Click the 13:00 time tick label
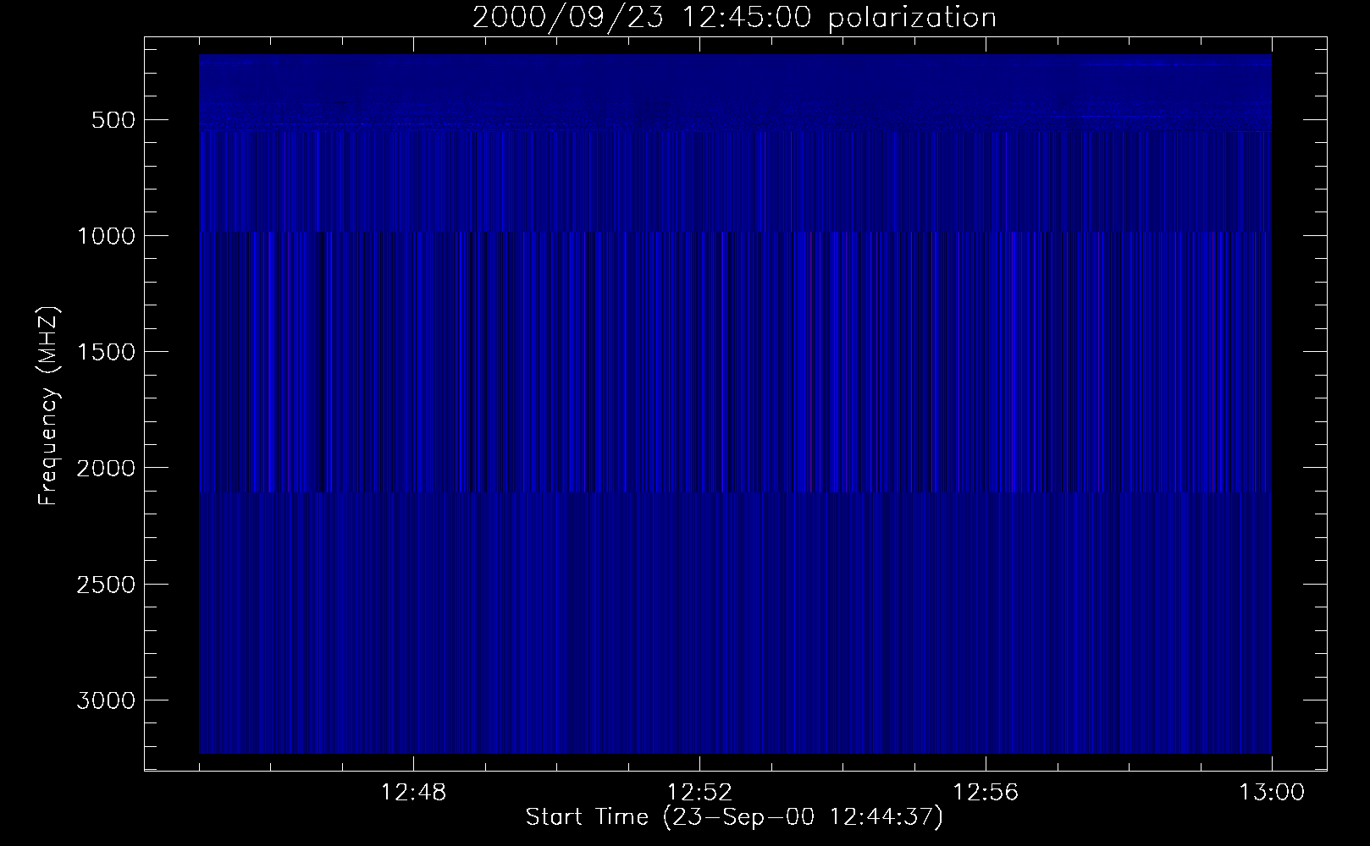 [1272, 794]
